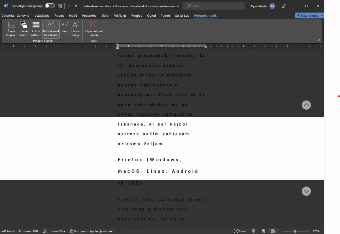The height and width of the screenshot is (234, 340).
Task: Click the heading line 'macOS, Linux, Android'
Action: [158, 171]
